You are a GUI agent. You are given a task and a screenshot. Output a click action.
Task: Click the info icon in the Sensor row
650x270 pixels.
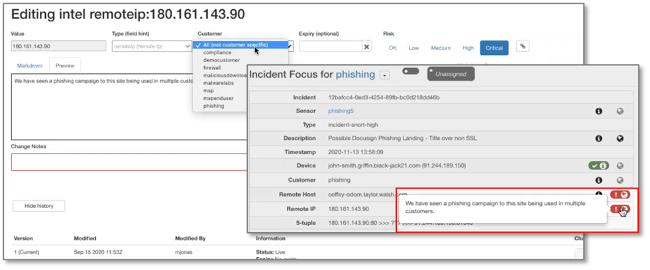point(598,112)
